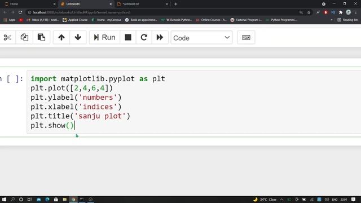Click the localhost address bar
This screenshot has width=361, height=203.
[161, 12]
